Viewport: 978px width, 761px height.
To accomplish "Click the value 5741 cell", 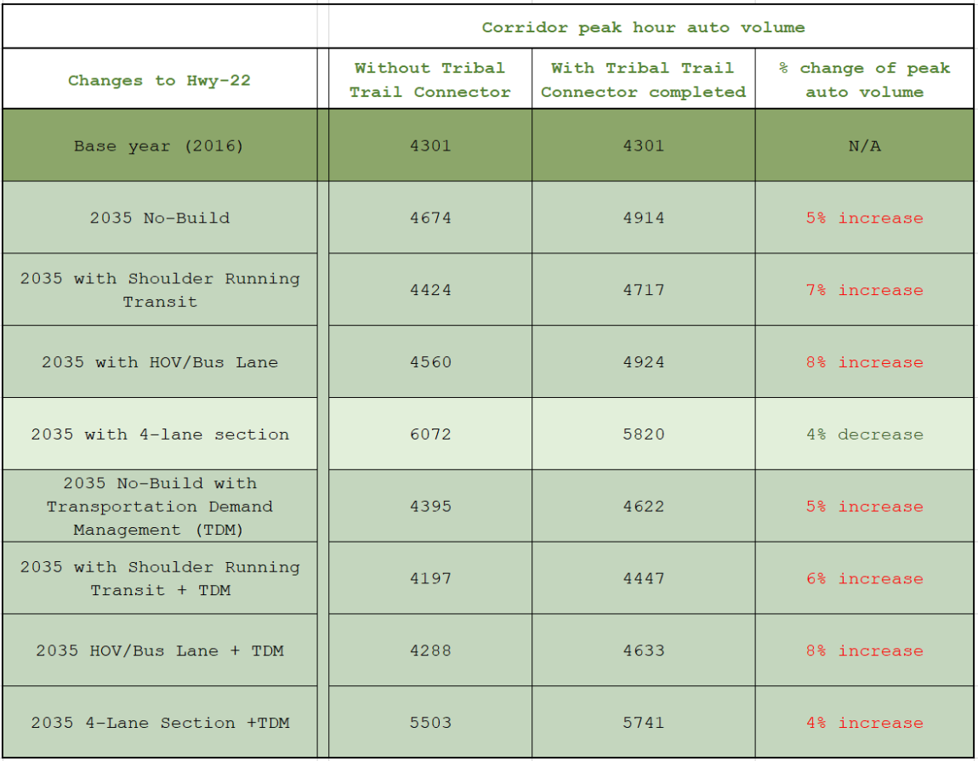I will pyautogui.click(x=643, y=723).
